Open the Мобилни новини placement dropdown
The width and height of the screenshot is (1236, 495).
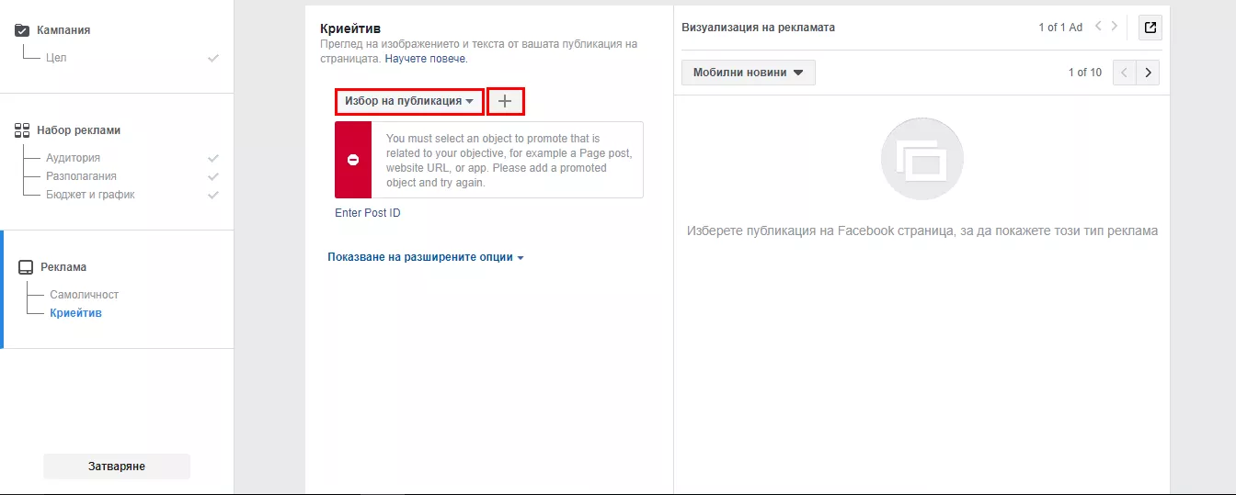(x=748, y=73)
